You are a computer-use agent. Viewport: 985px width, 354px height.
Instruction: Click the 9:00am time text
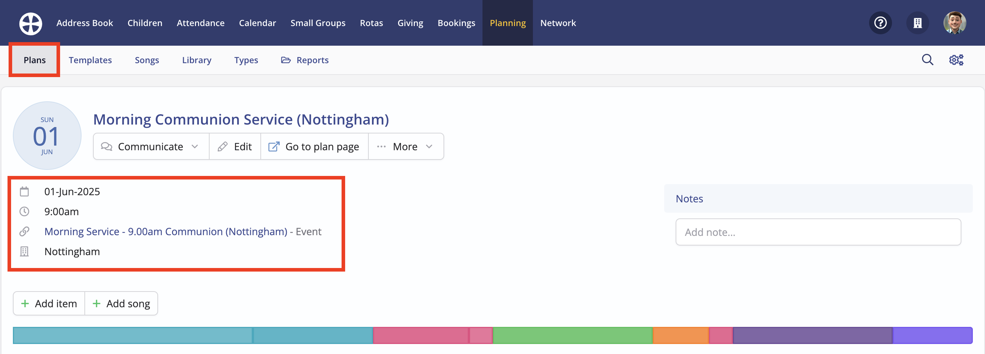coord(61,211)
